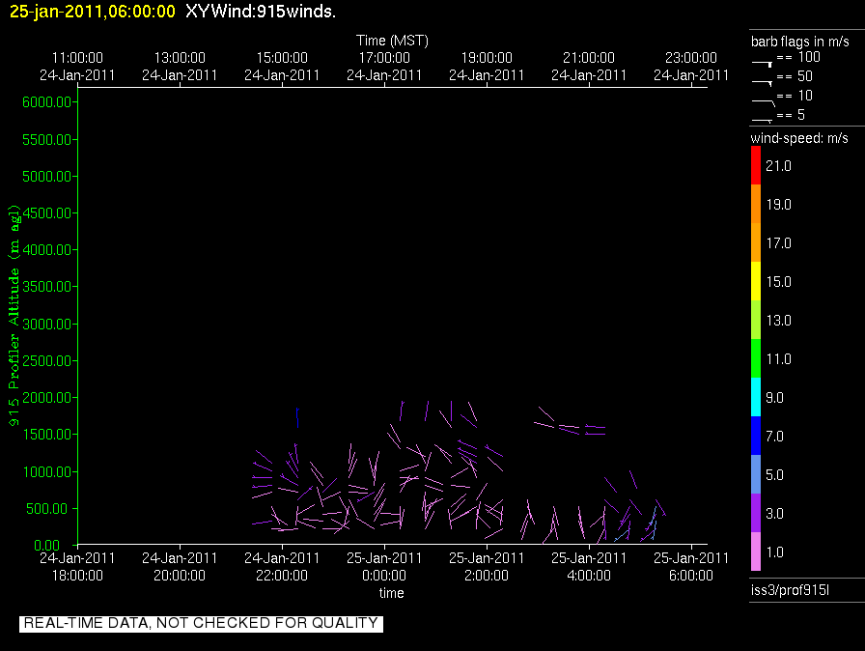Click the 25-Jan-2011 0:00:00 bottom tick label
Screen dimensions: 865x651
click(384, 567)
